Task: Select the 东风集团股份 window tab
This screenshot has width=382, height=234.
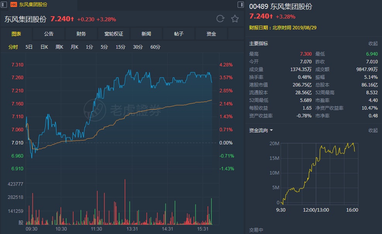Action: (33, 5)
